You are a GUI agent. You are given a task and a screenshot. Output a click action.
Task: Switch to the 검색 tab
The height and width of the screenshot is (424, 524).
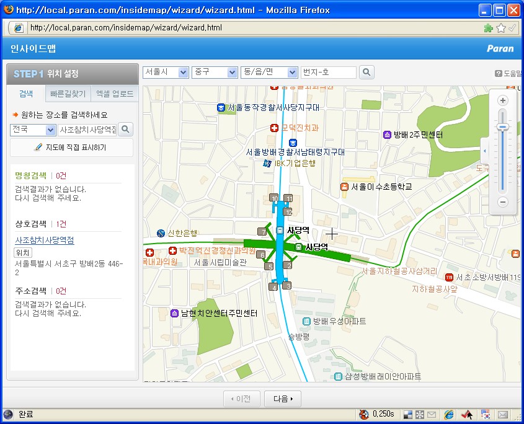(x=26, y=94)
